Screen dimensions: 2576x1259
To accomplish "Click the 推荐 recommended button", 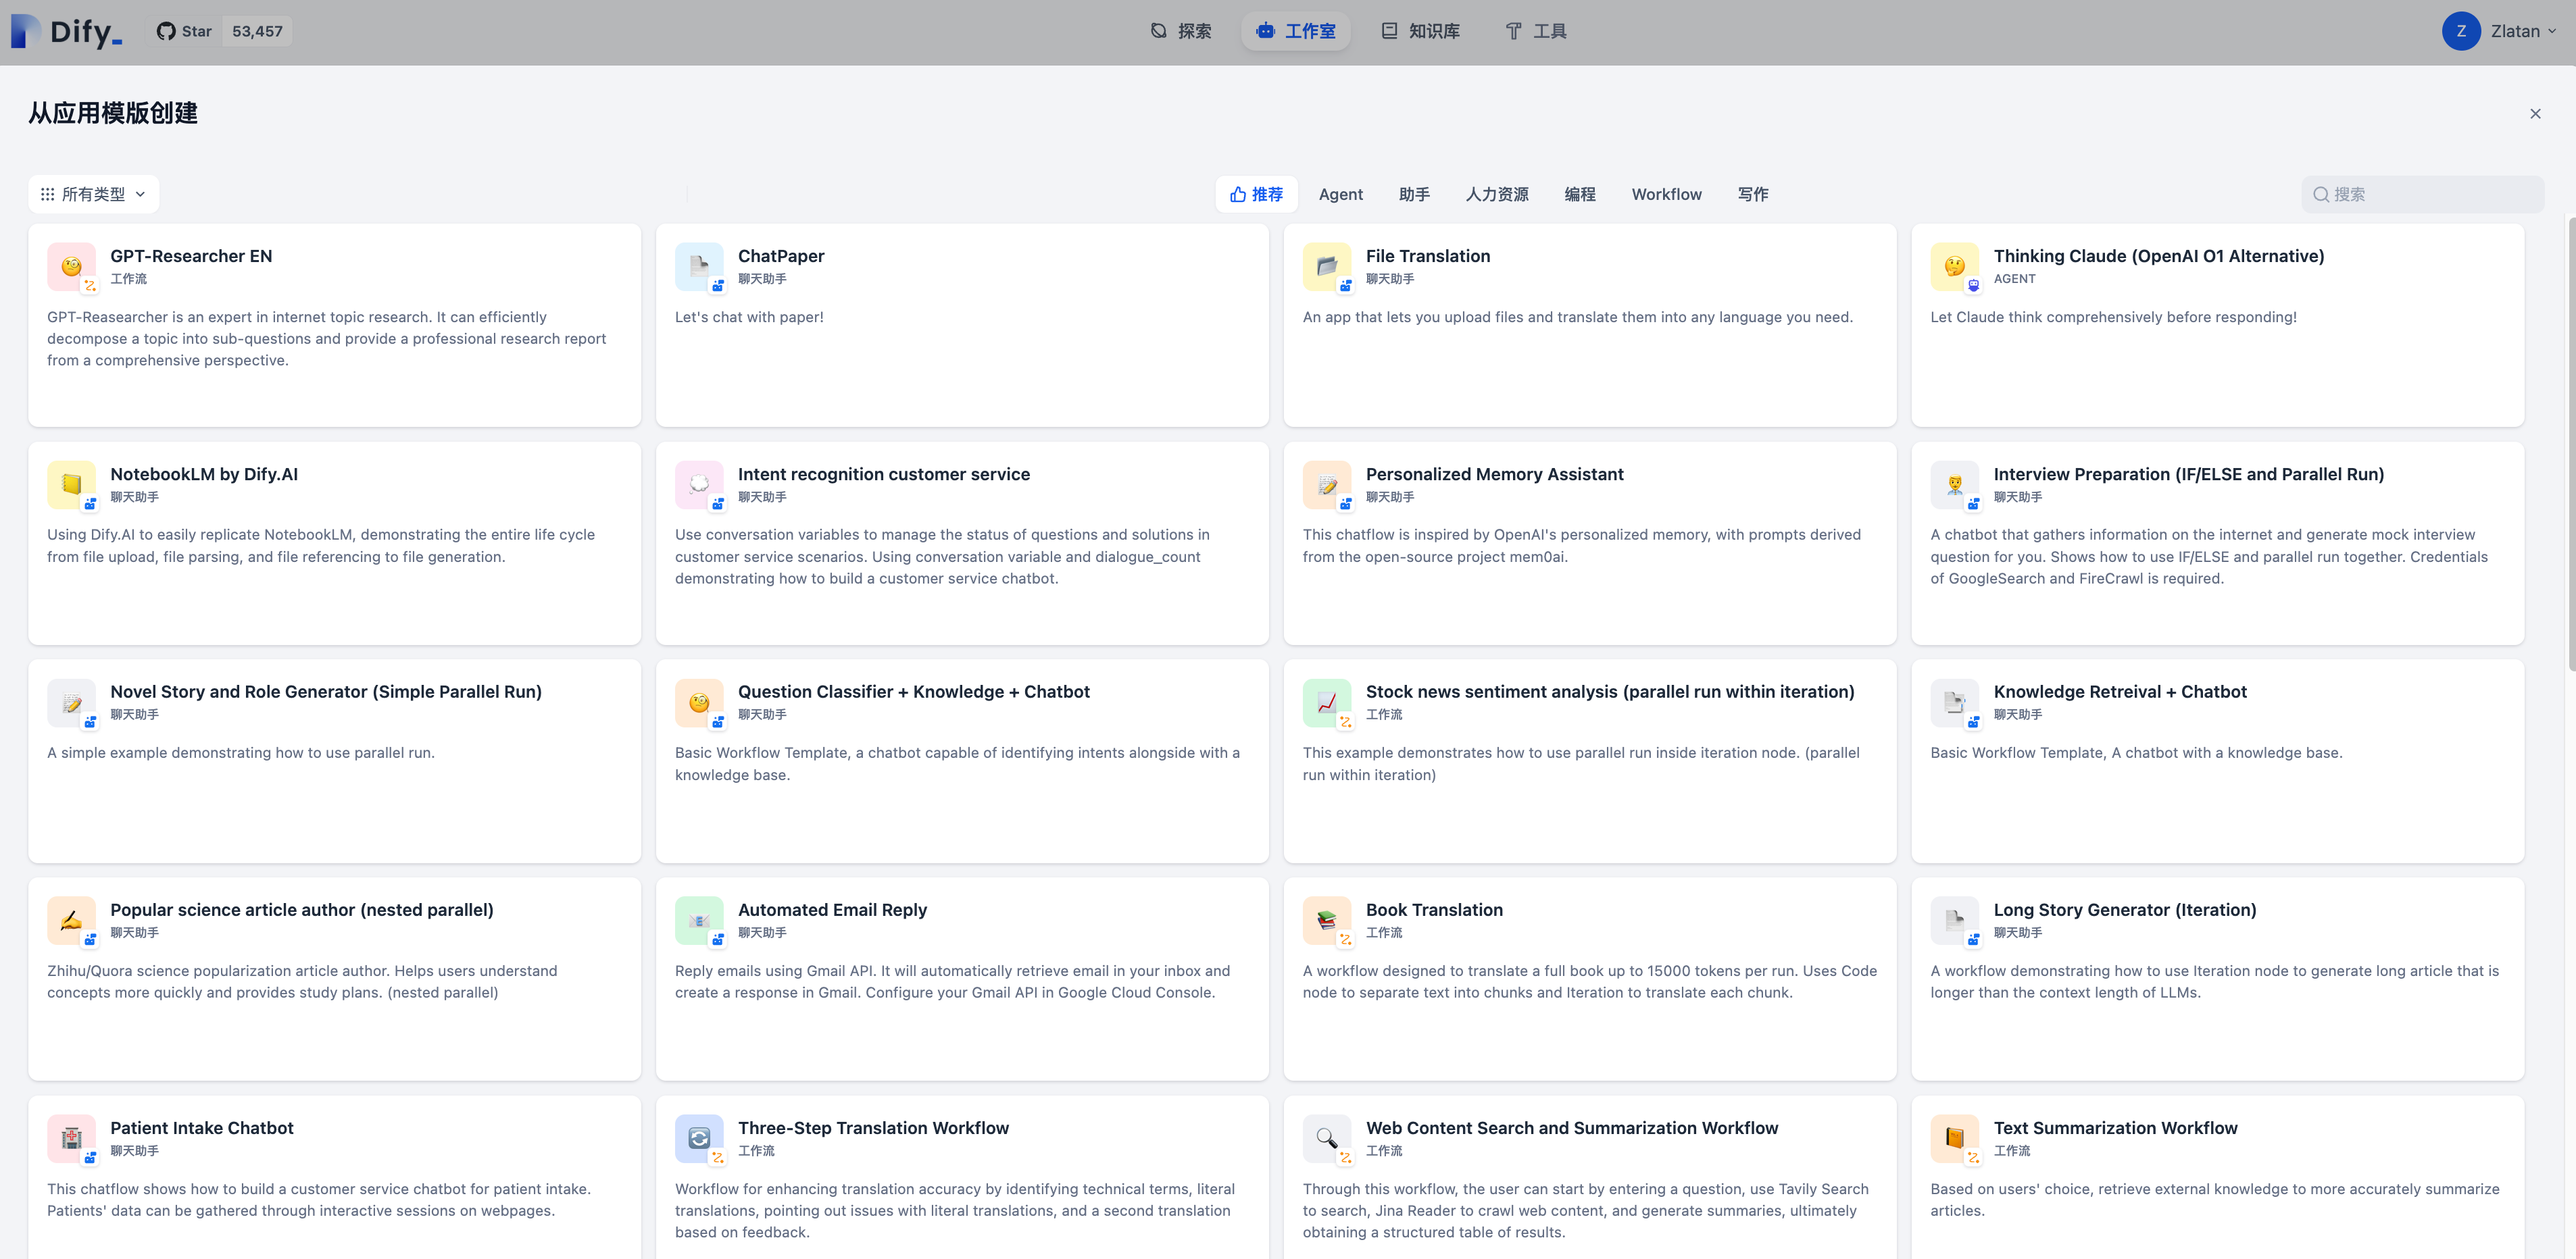I will click(x=1256, y=194).
